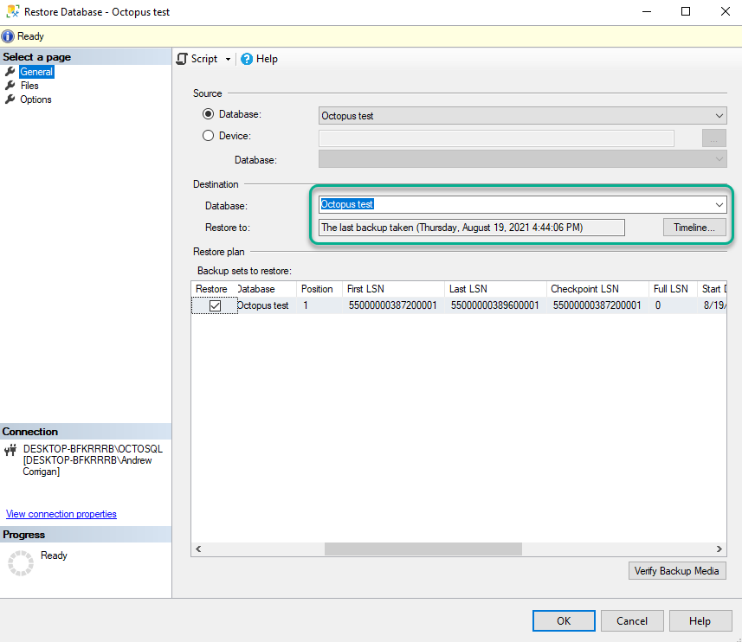
Task: Open the Timeline dialog
Action: click(x=695, y=227)
